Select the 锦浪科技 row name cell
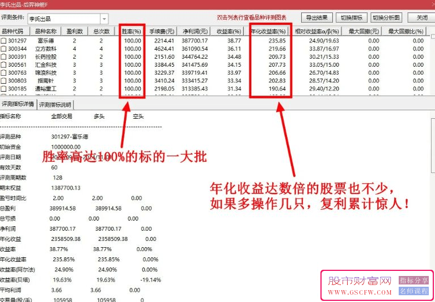 [x=46, y=73]
